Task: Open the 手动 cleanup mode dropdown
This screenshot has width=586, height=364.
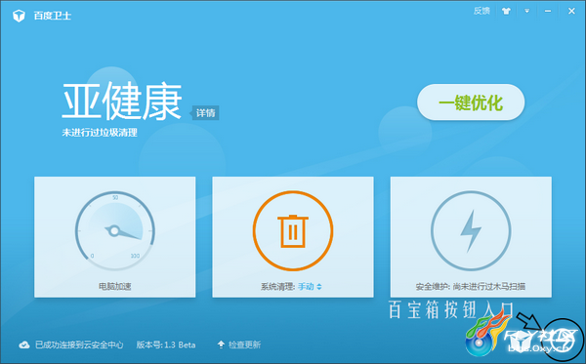Action: click(306, 286)
